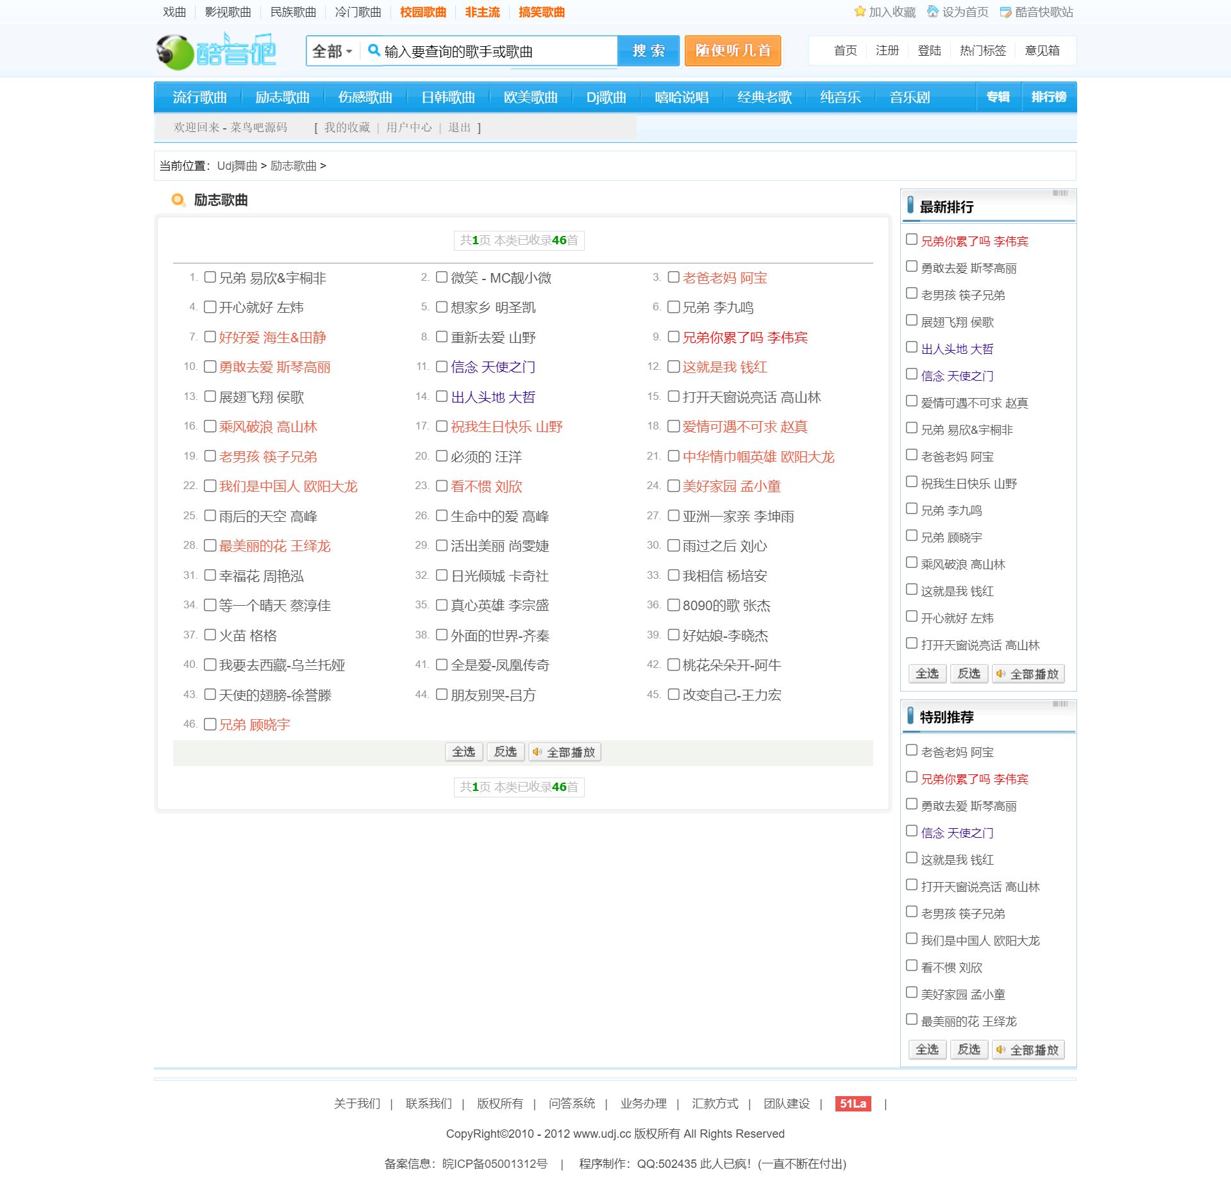Click the home icon for 设为首页
This screenshot has height=1198, width=1231.
point(933,12)
